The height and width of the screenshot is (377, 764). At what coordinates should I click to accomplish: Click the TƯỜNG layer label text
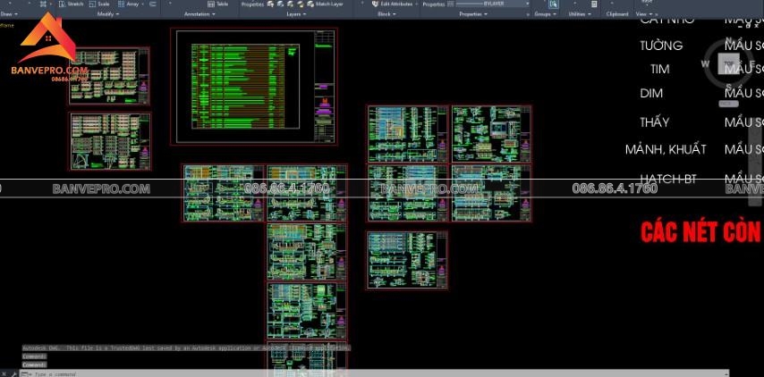click(x=661, y=46)
